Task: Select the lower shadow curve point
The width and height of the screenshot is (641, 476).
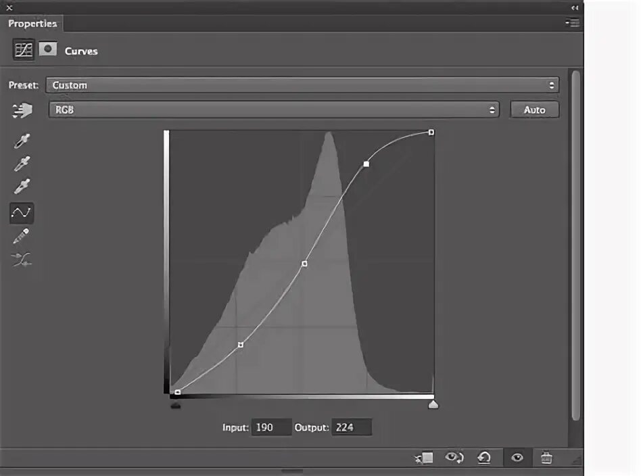Action: (x=241, y=345)
